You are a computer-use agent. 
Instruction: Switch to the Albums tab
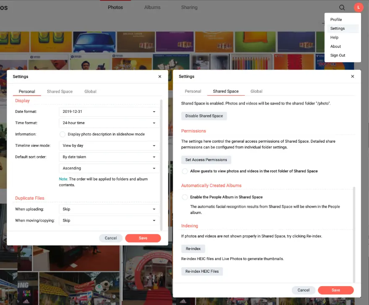(152, 8)
